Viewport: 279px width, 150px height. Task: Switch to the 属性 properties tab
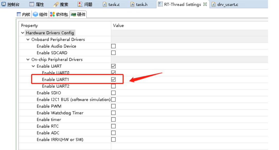point(36,4)
